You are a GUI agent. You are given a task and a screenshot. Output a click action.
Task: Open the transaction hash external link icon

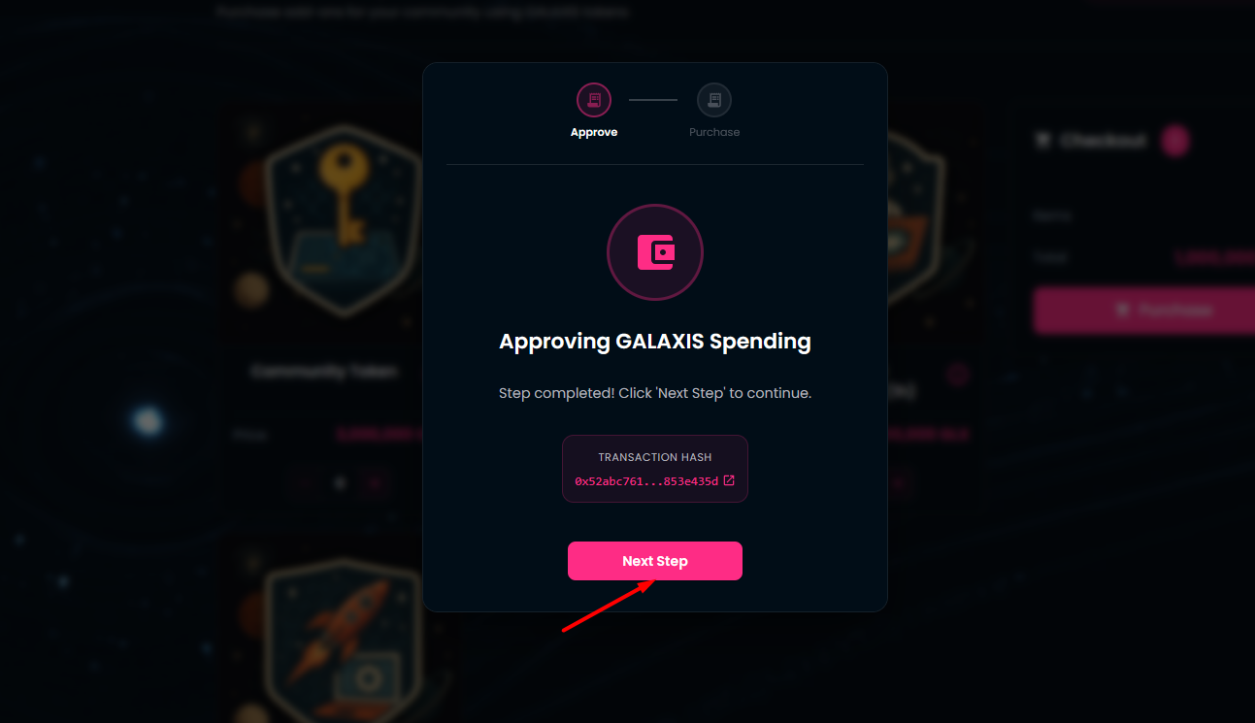[729, 480]
